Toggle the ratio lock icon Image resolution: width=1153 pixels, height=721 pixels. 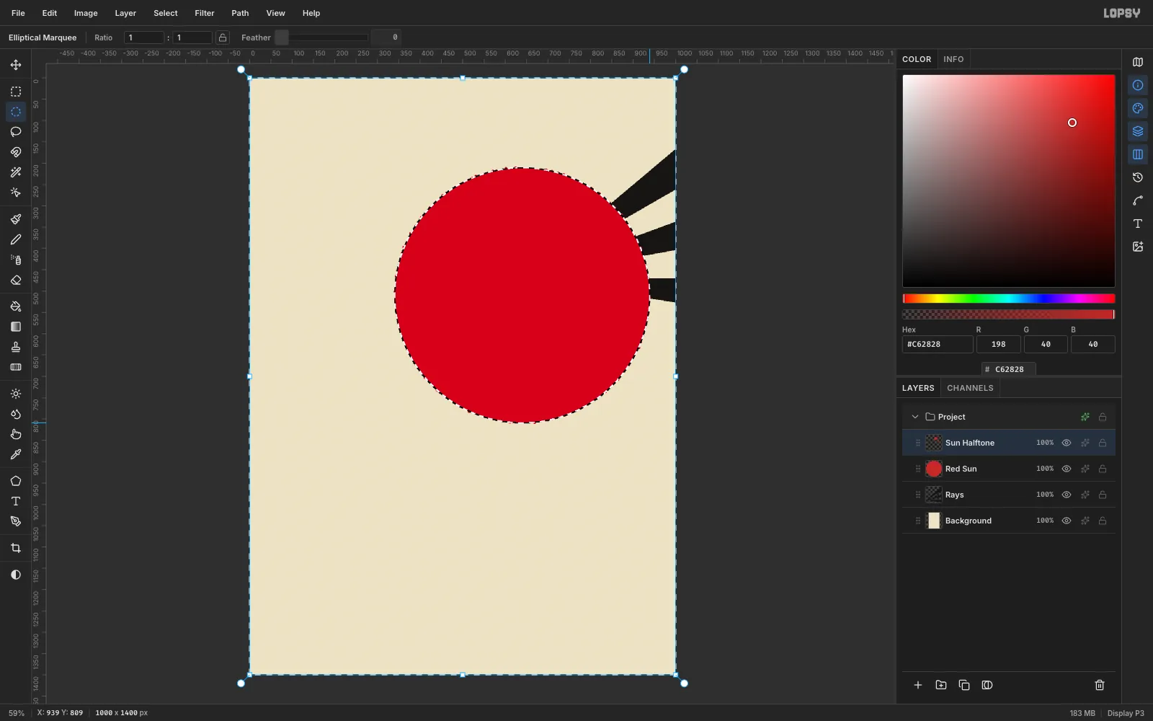pos(223,37)
